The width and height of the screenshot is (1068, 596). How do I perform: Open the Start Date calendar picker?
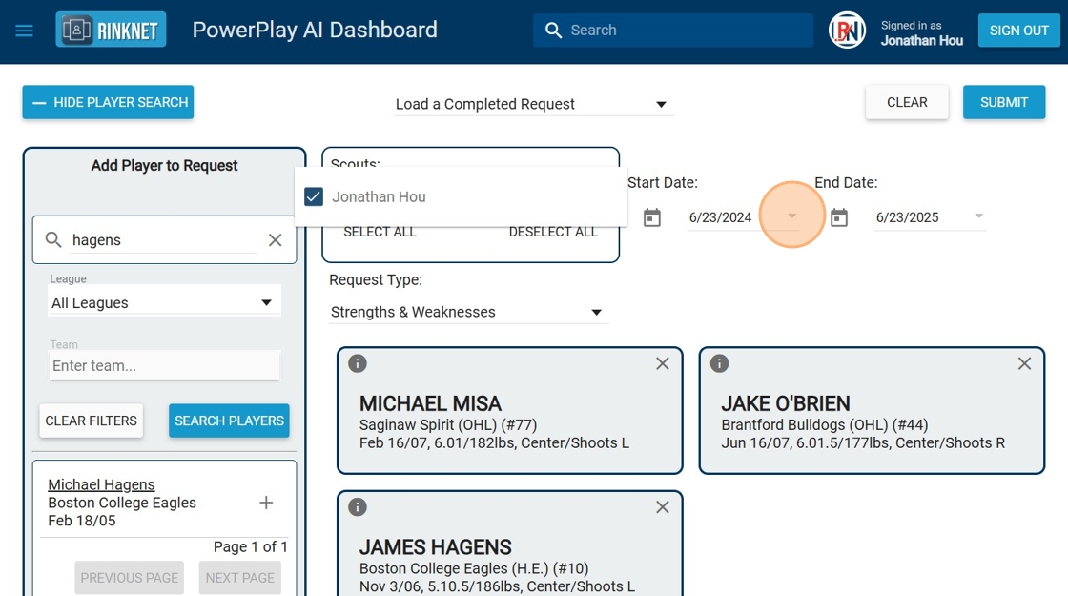tap(652, 217)
